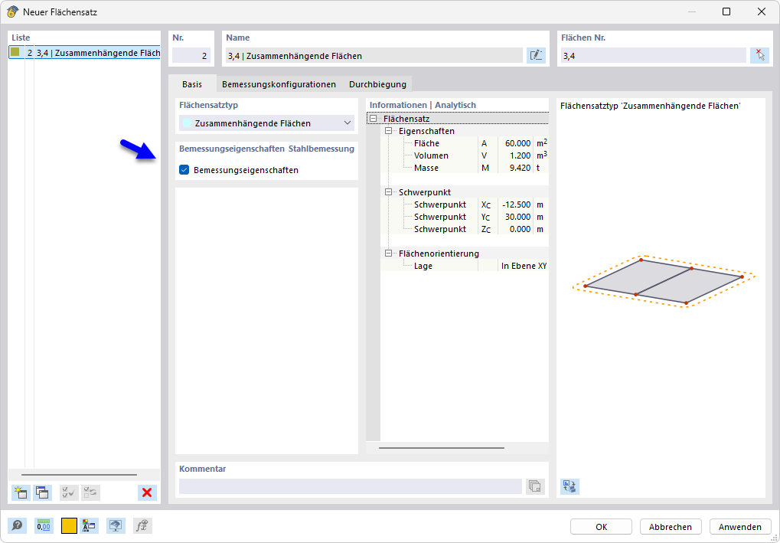Click the yellow color swatch in footer
This screenshot has width=780, height=543.
[x=69, y=525]
